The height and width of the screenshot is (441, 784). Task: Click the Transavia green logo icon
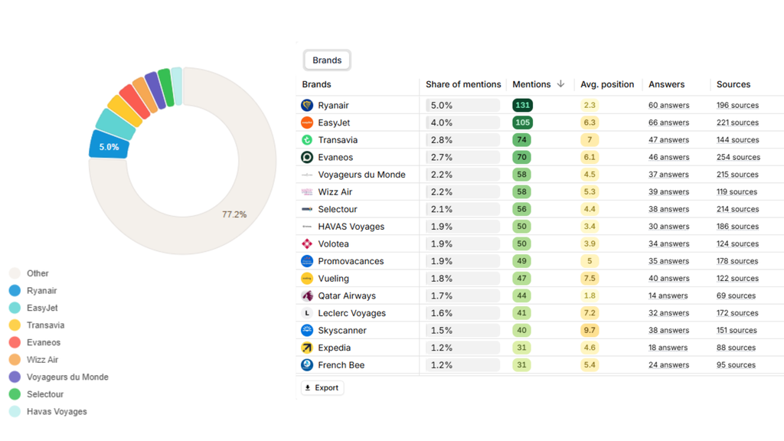307,140
